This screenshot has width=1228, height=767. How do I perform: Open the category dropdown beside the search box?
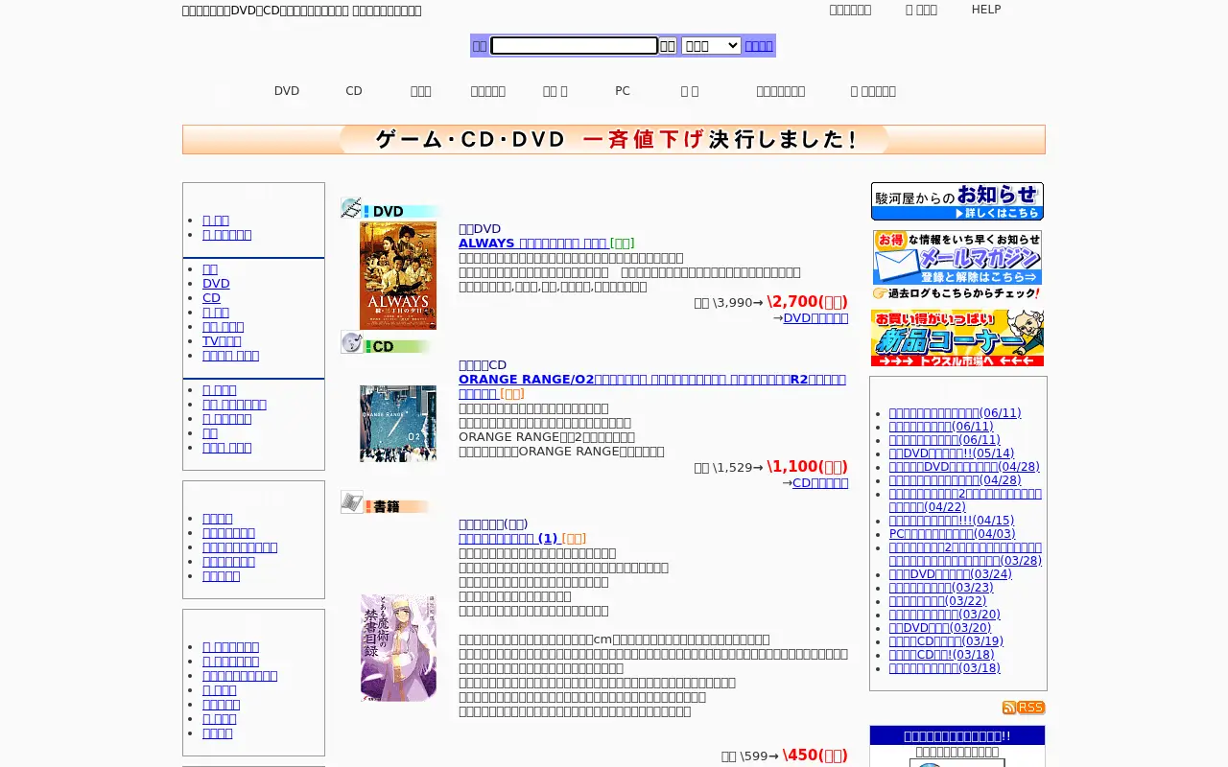(711, 45)
